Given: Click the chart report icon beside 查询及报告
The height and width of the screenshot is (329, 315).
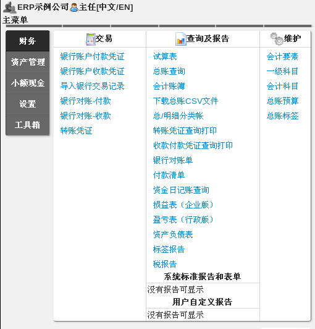Looking at the screenshot, I should pyautogui.click(x=181, y=39).
